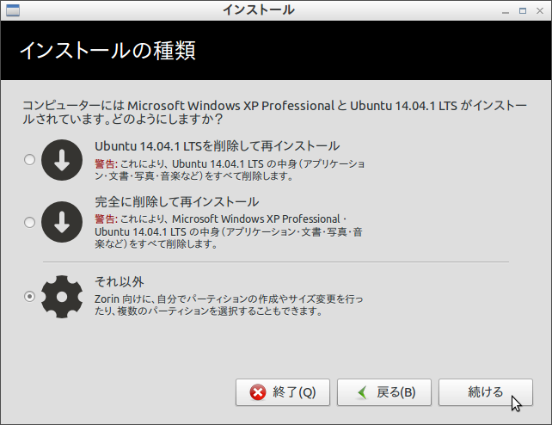Open the window menu icon in the title bar
This screenshot has width=552, height=425.
[13, 10]
